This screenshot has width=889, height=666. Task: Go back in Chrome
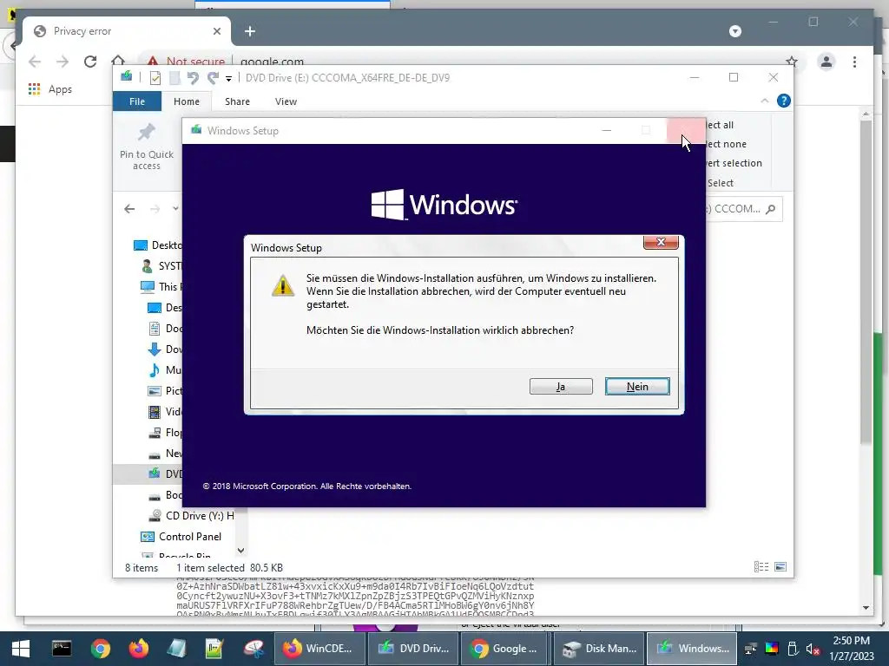click(x=35, y=62)
